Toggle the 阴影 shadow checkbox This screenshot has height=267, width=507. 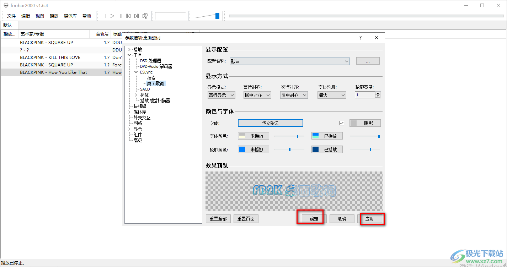[x=342, y=123]
